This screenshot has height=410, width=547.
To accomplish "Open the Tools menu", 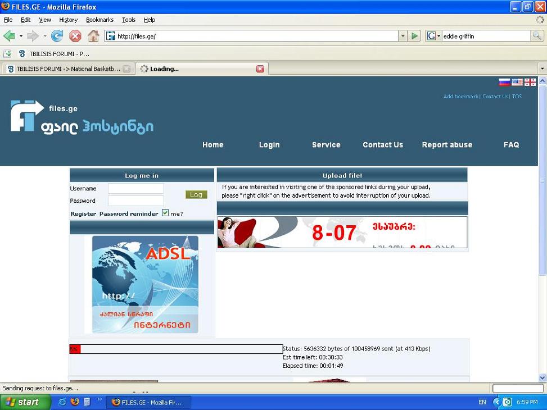I will 128,20.
